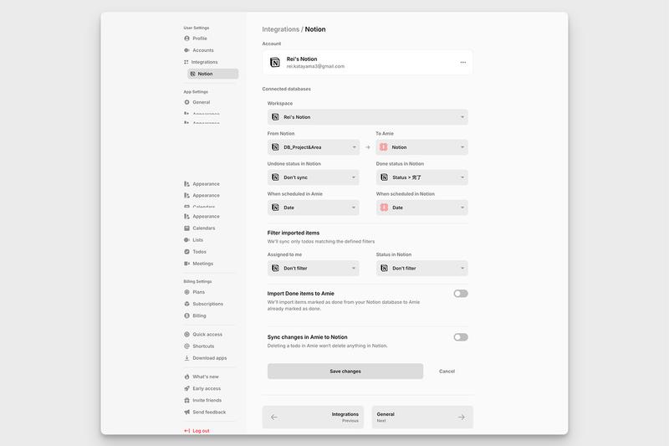Click the Save changes button
The image size is (669, 446).
[x=345, y=372]
